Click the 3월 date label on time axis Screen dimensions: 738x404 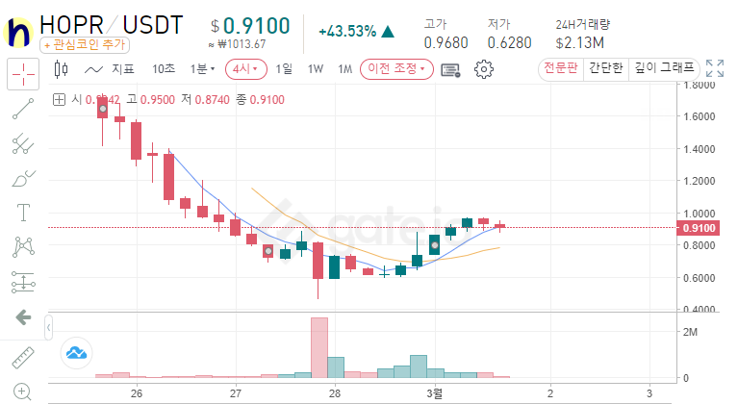(434, 393)
